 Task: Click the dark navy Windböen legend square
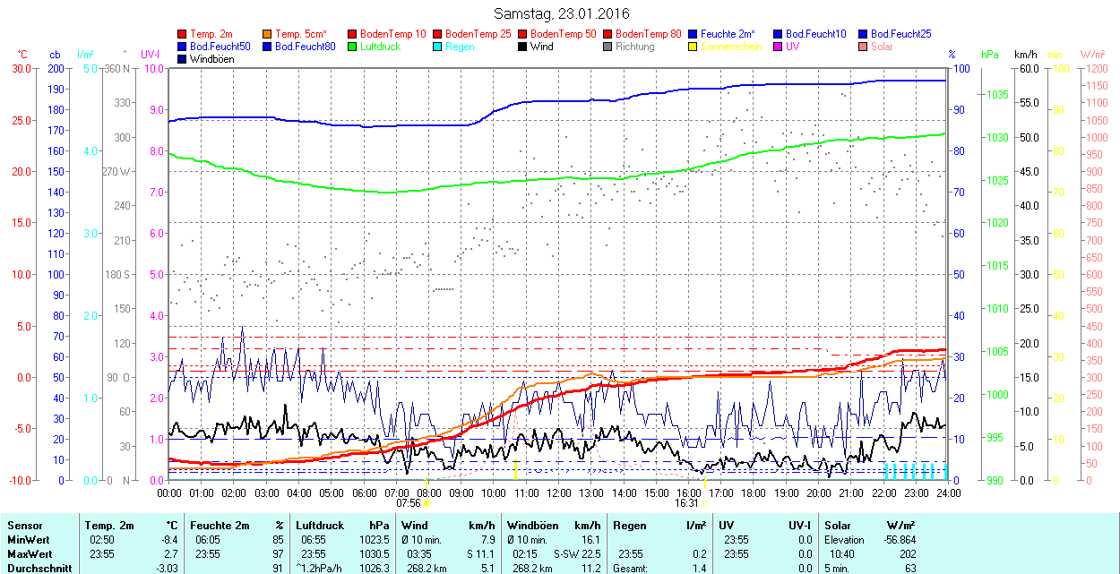[x=183, y=59]
